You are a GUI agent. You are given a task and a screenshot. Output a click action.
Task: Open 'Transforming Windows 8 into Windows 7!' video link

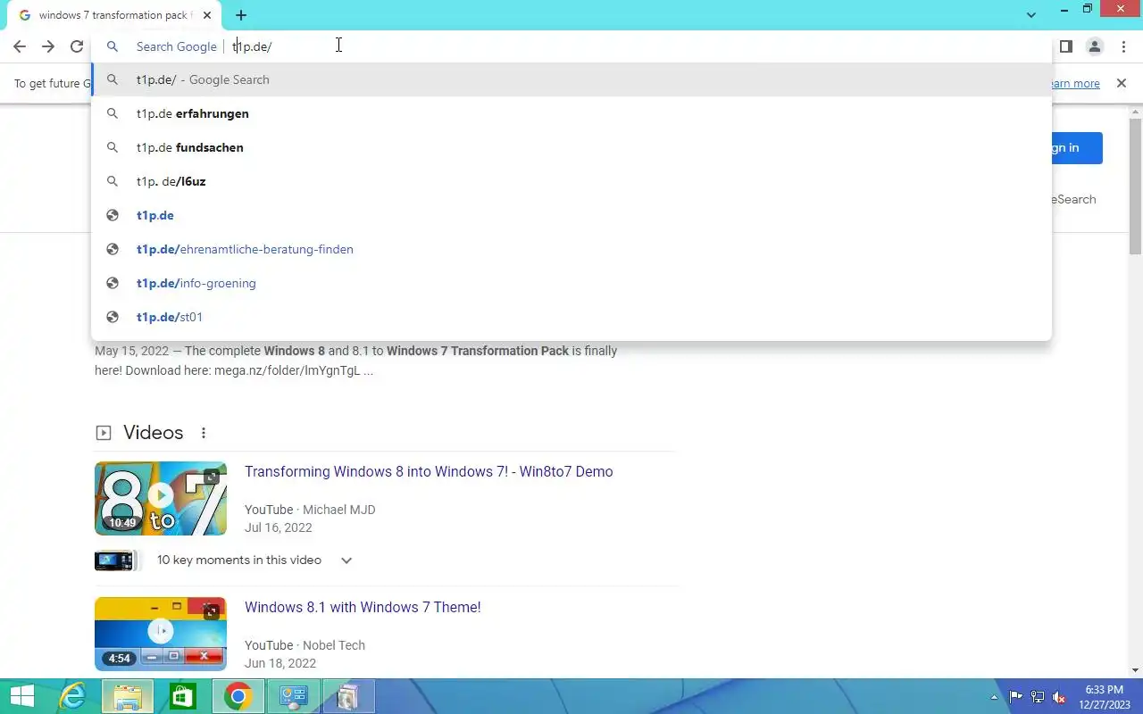(429, 471)
